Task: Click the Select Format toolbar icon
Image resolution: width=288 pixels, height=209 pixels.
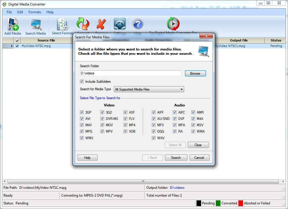Action: pyautogui.click(x=62, y=24)
